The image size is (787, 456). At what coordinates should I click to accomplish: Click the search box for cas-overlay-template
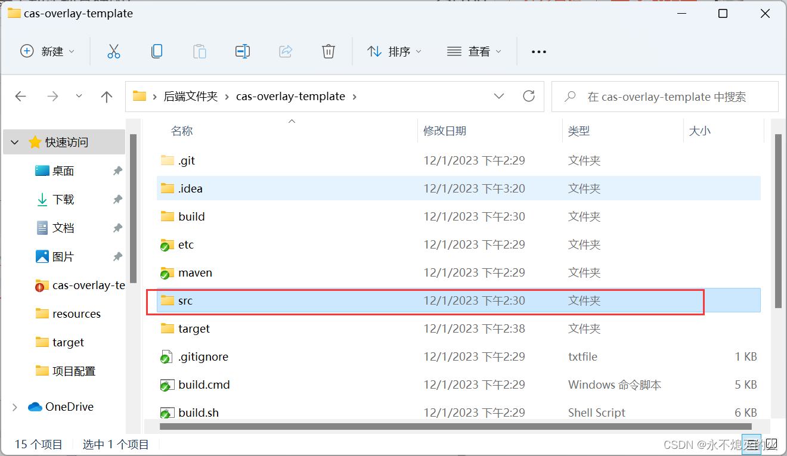665,97
